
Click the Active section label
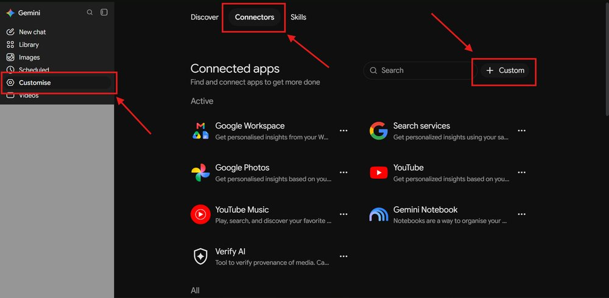point(202,101)
